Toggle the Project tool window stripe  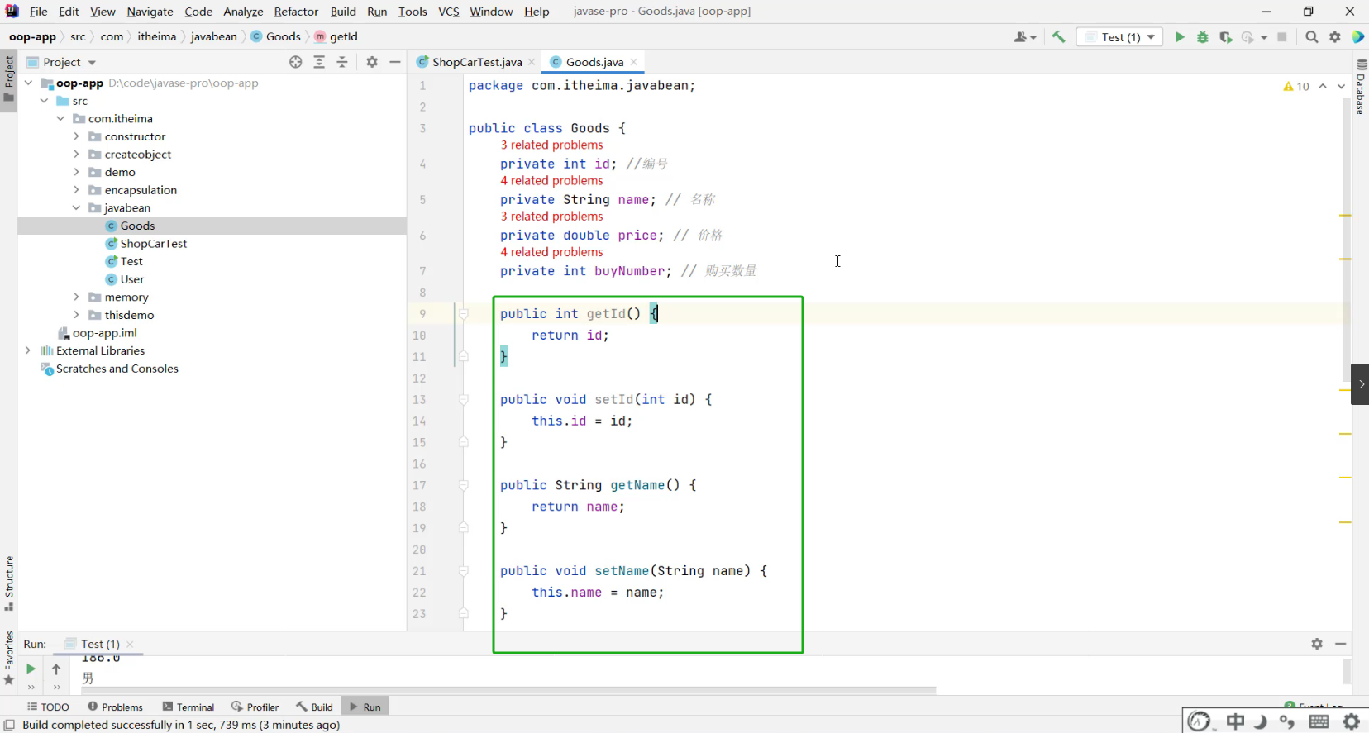[x=9, y=79]
